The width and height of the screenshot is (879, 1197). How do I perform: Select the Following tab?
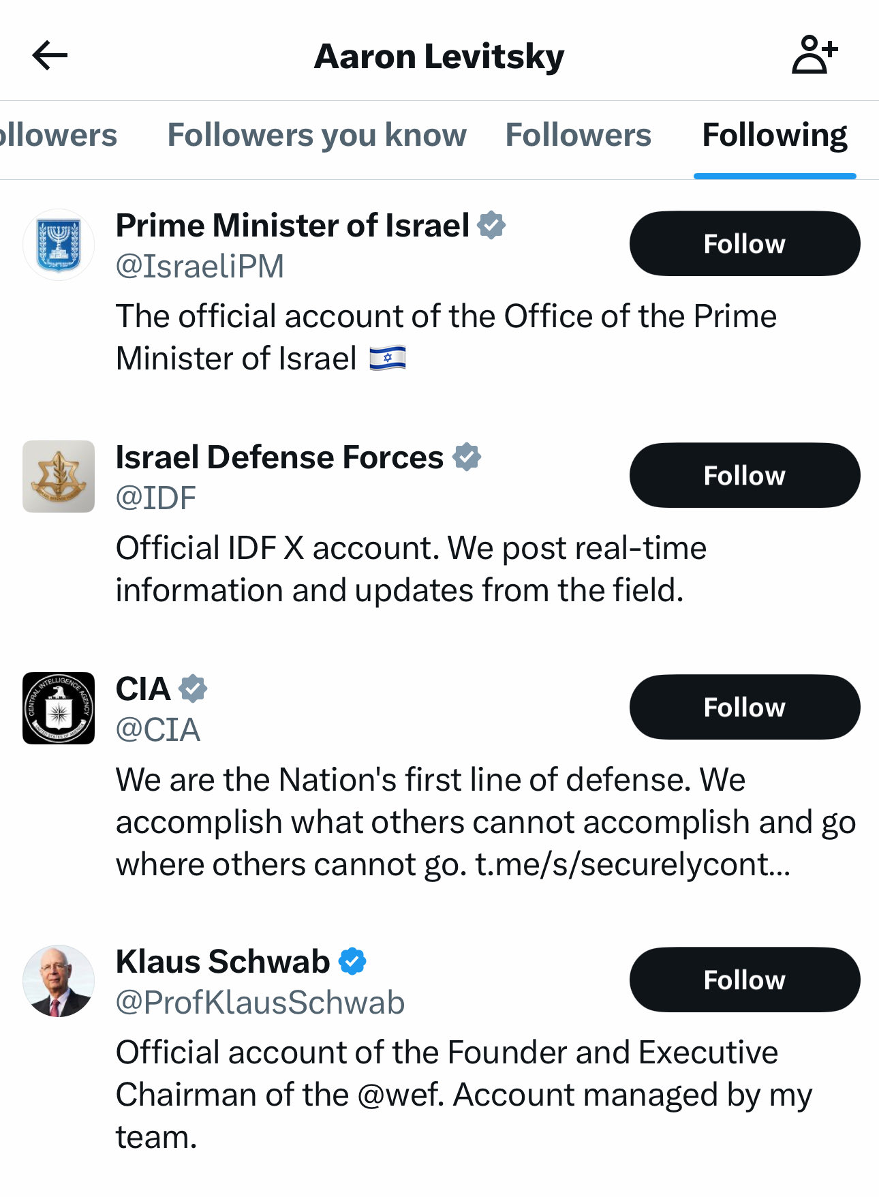point(775,135)
